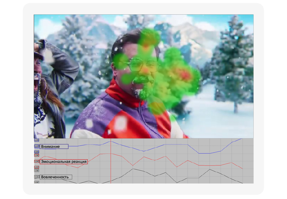
Task: Click the Внимание chart label
Action: point(54,146)
